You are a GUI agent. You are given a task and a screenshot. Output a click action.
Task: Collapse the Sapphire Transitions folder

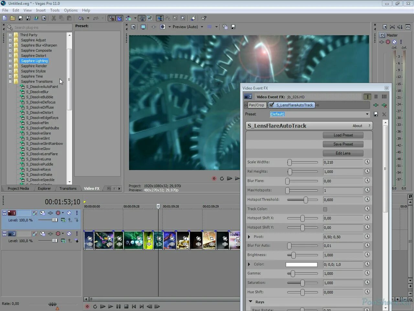(x=10, y=81)
